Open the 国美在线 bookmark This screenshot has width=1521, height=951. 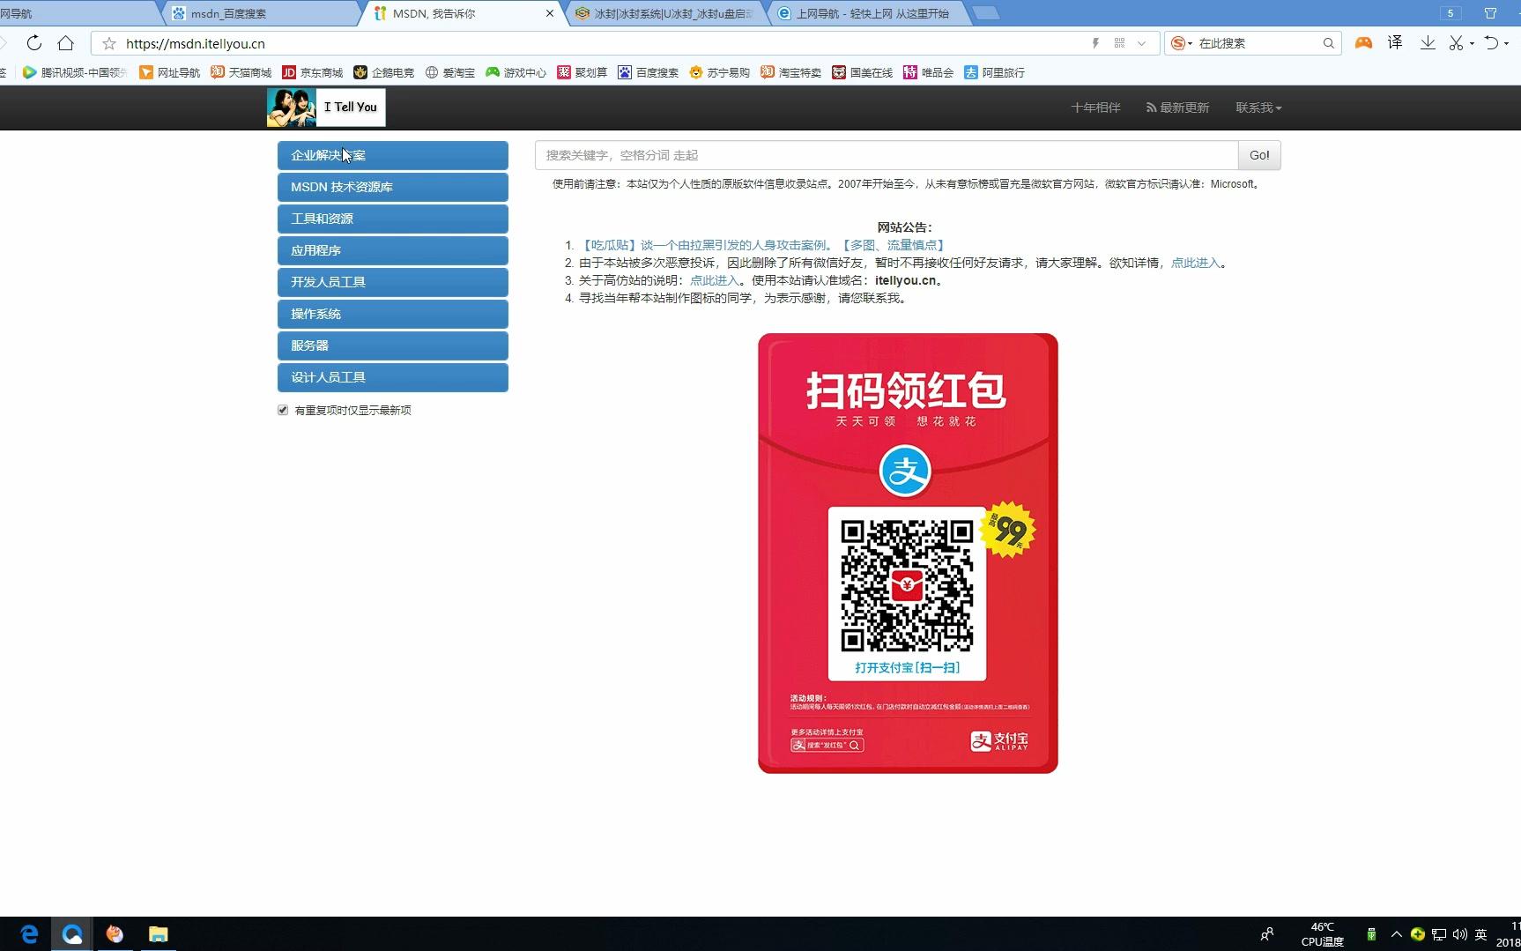pos(862,72)
